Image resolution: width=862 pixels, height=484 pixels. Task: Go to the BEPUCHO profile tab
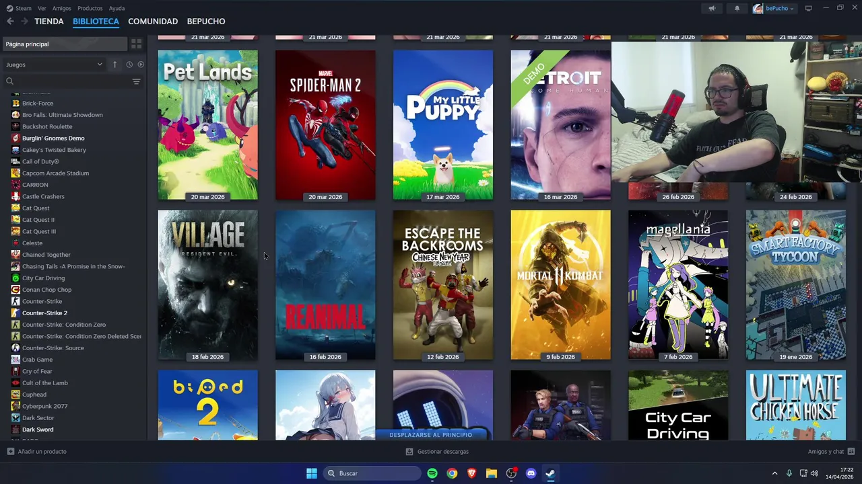coord(206,22)
